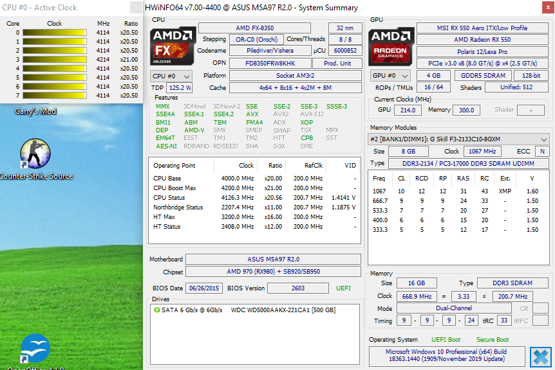The width and height of the screenshot is (555, 370).
Task: Select the WDC WD5000AAKX drive entry
Action: tap(283, 310)
